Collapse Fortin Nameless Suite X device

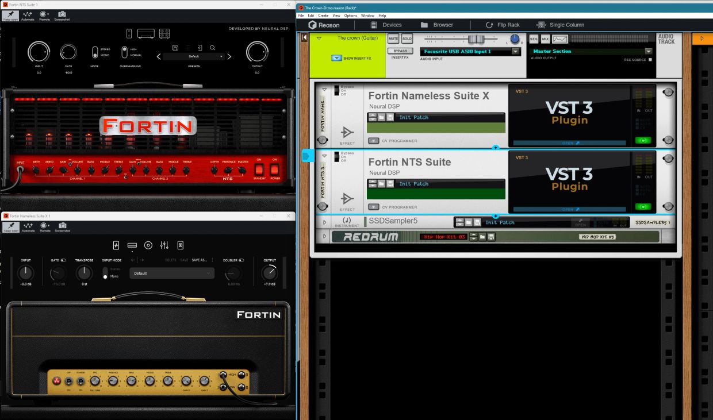coord(324,90)
